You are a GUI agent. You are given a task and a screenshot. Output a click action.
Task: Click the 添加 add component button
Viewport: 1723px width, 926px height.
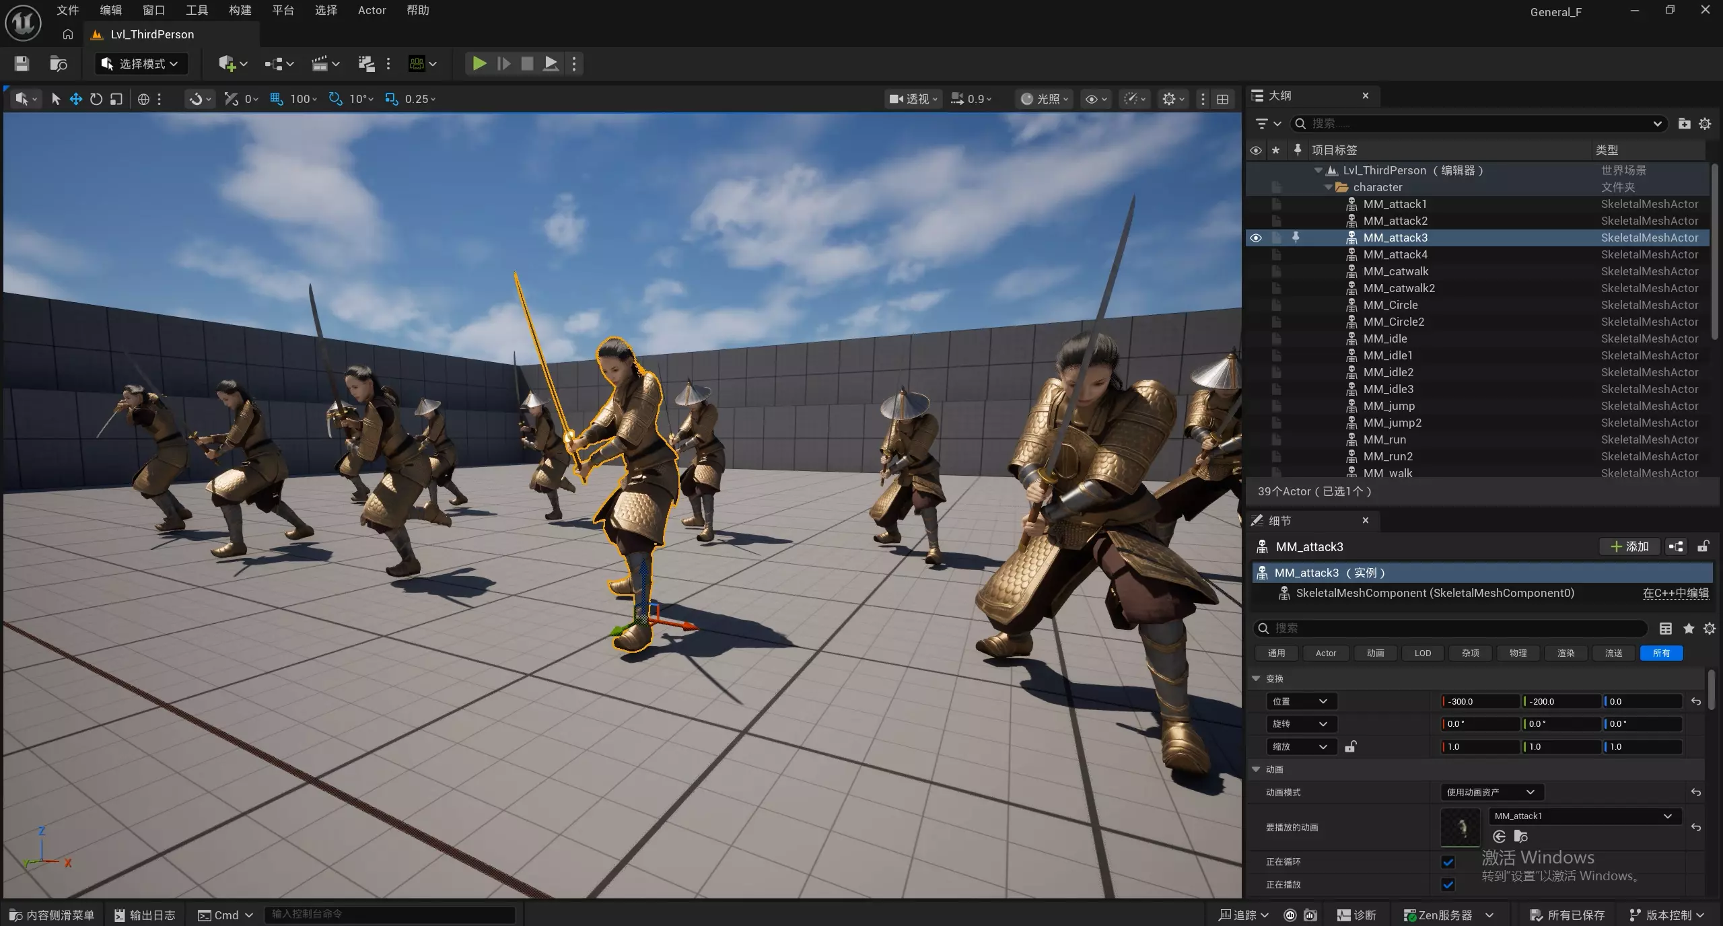point(1629,546)
